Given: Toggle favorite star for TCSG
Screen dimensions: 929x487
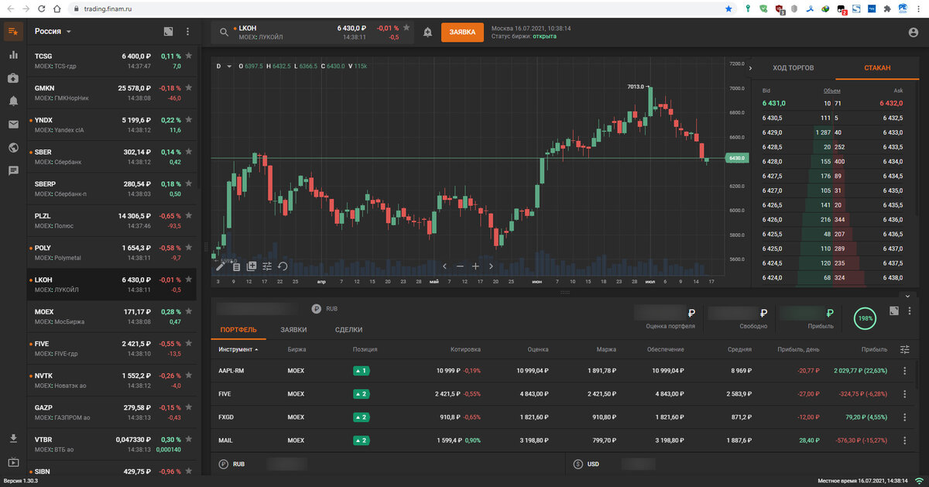Looking at the screenshot, I should pyautogui.click(x=188, y=57).
